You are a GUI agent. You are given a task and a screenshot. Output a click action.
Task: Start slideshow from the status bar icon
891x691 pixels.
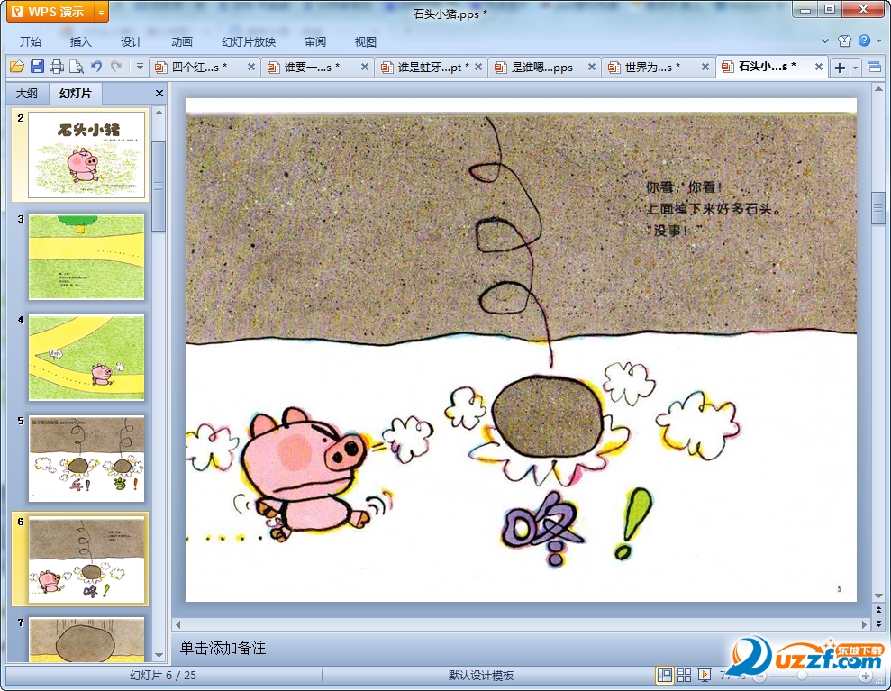pos(705,676)
